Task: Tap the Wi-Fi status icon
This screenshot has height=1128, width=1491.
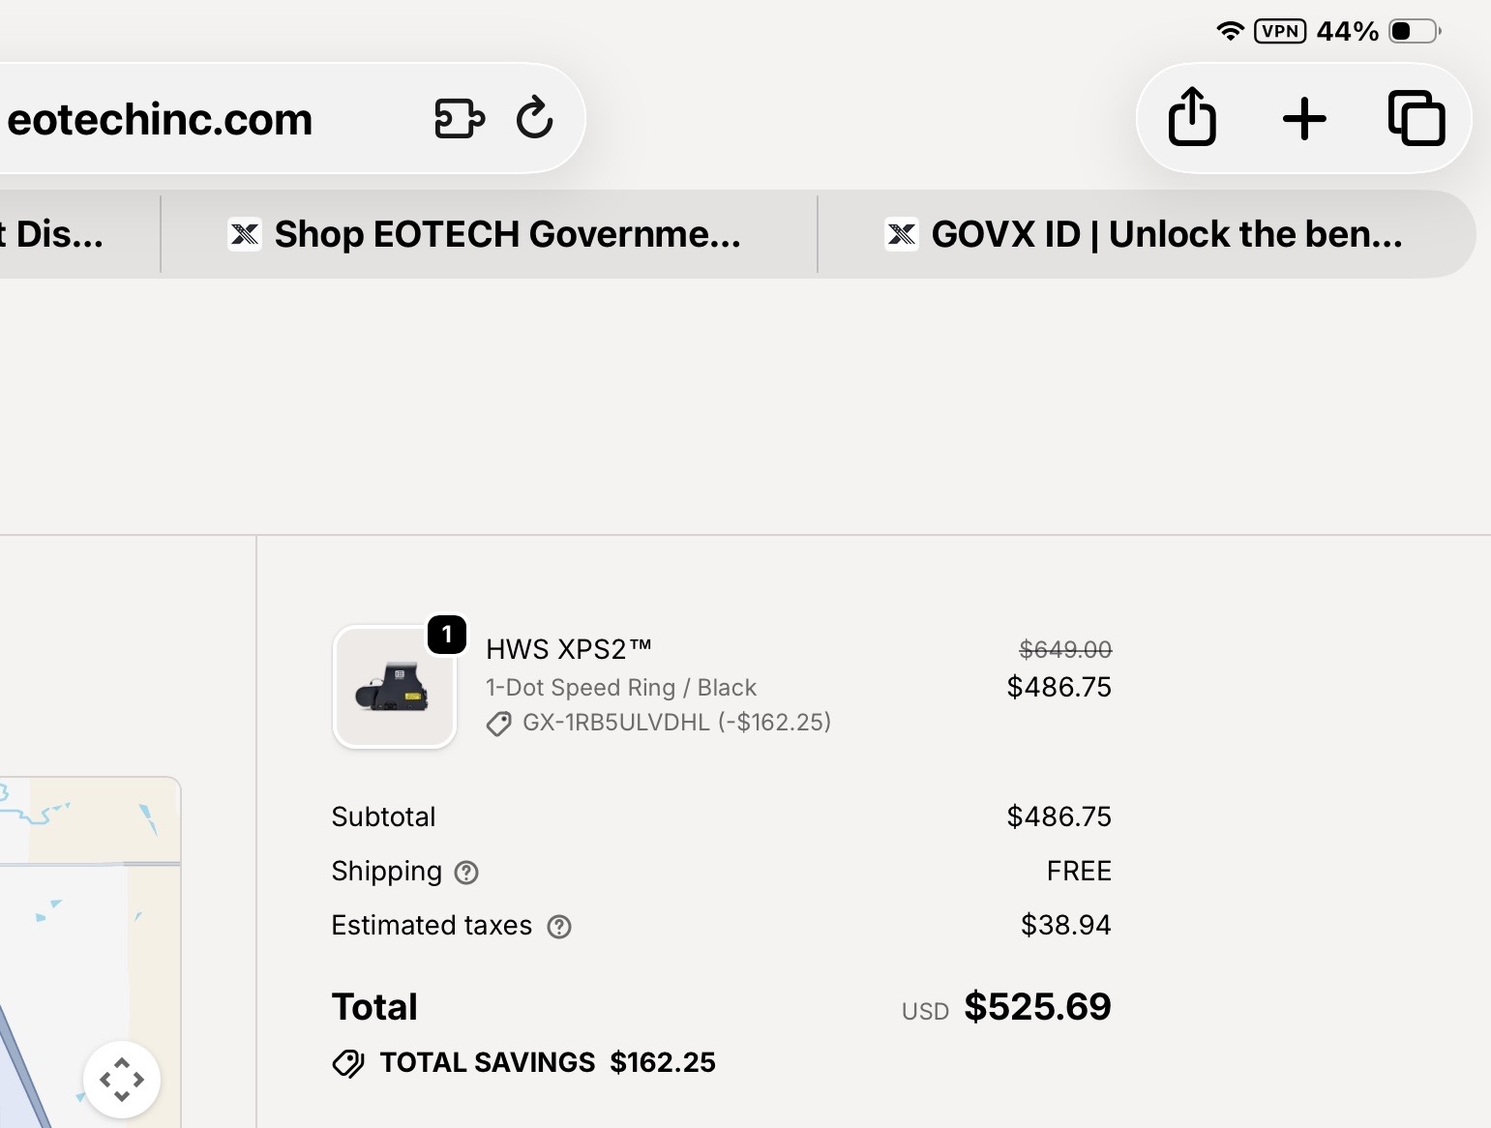Action: coord(1230,31)
